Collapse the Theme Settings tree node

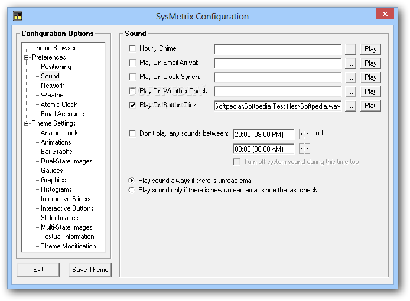(26, 123)
